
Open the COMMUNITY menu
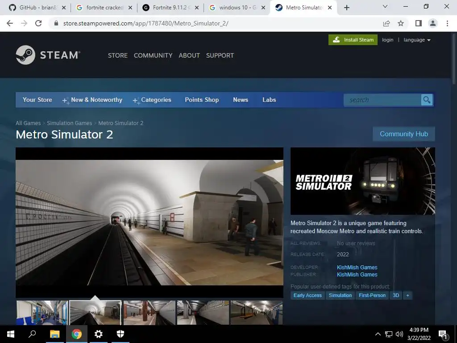coord(153,55)
